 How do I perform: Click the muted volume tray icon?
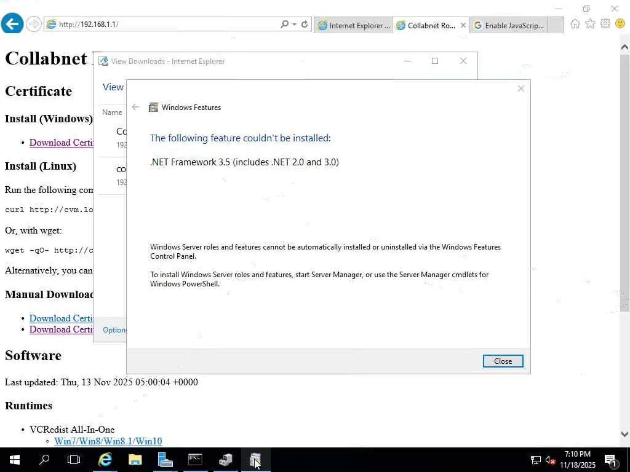tap(550, 460)
